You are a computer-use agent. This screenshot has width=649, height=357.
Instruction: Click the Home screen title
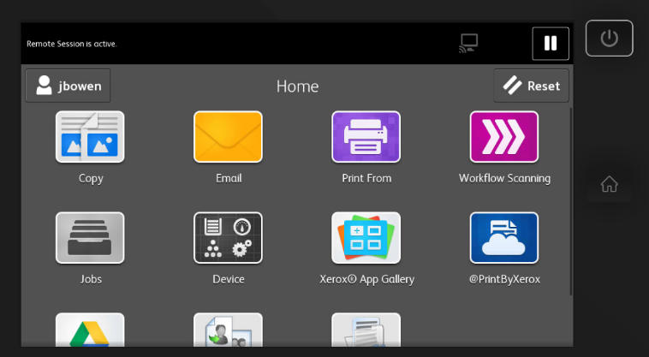coord(298,86)
